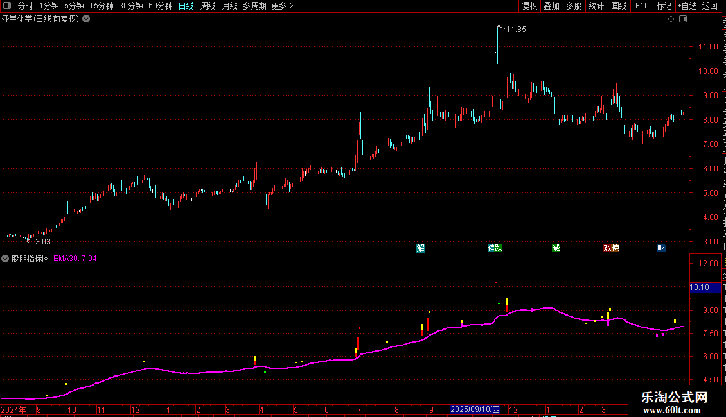This screenshot has width=726, height=417.
Task: Open the 解 info marker
Action: pos(420,248)
